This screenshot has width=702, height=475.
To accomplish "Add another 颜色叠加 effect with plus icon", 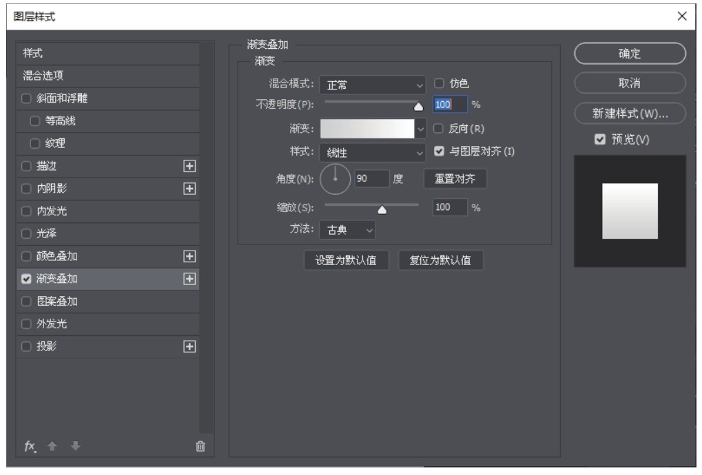I will pos(189,256).
